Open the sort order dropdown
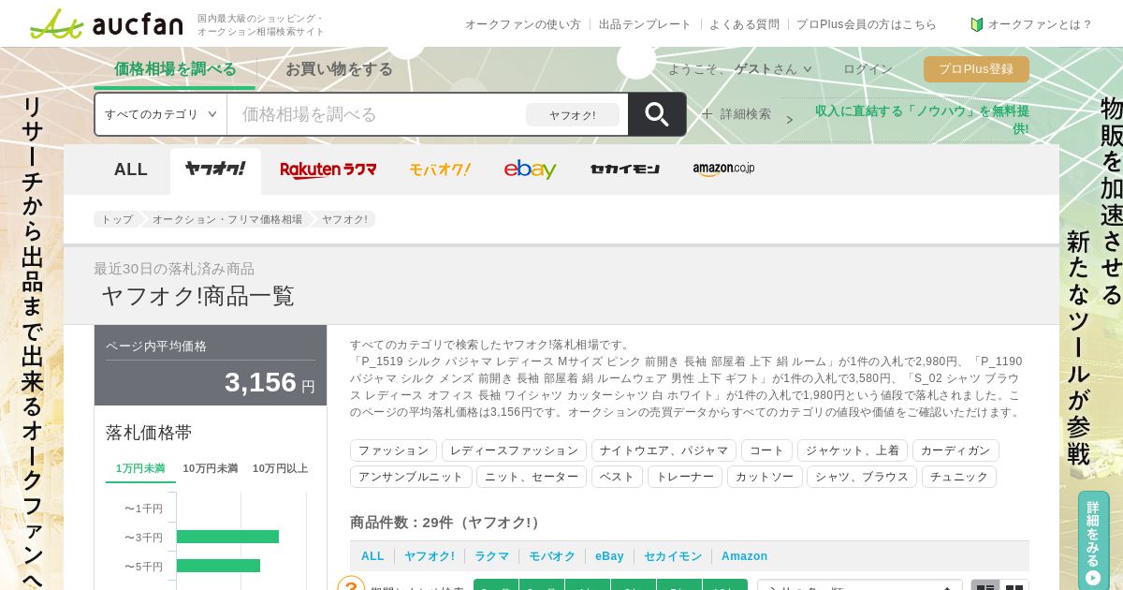This screenshot has width=1123, height=590. click(860, 587)
